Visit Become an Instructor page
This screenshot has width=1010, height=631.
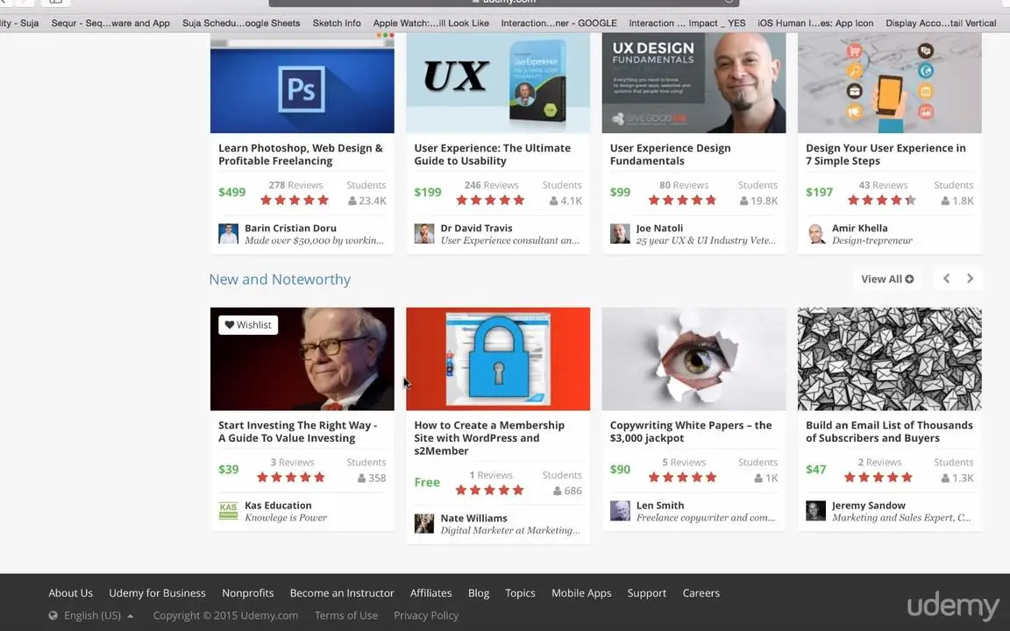(x=342, y=593)
